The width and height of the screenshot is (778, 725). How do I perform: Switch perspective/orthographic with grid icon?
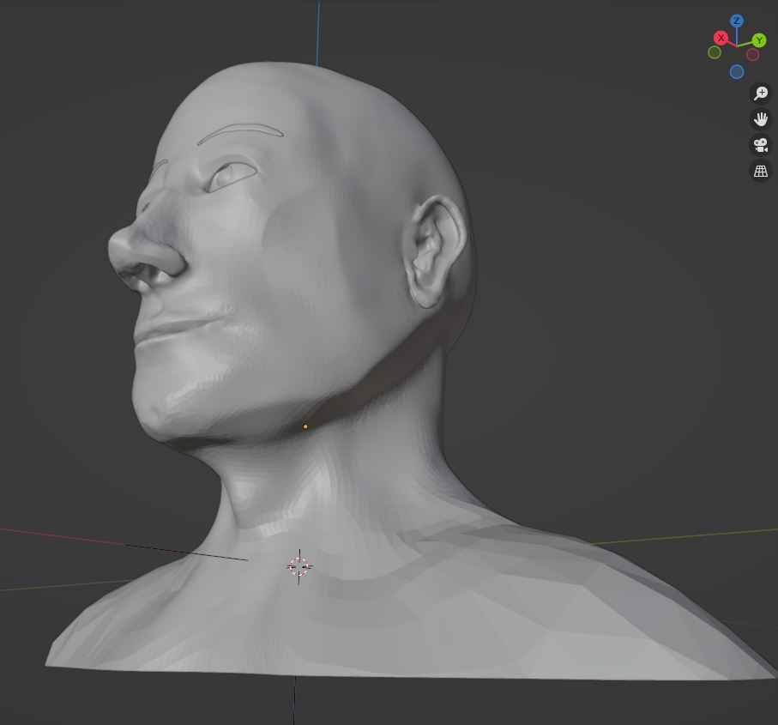pos(761,172)
